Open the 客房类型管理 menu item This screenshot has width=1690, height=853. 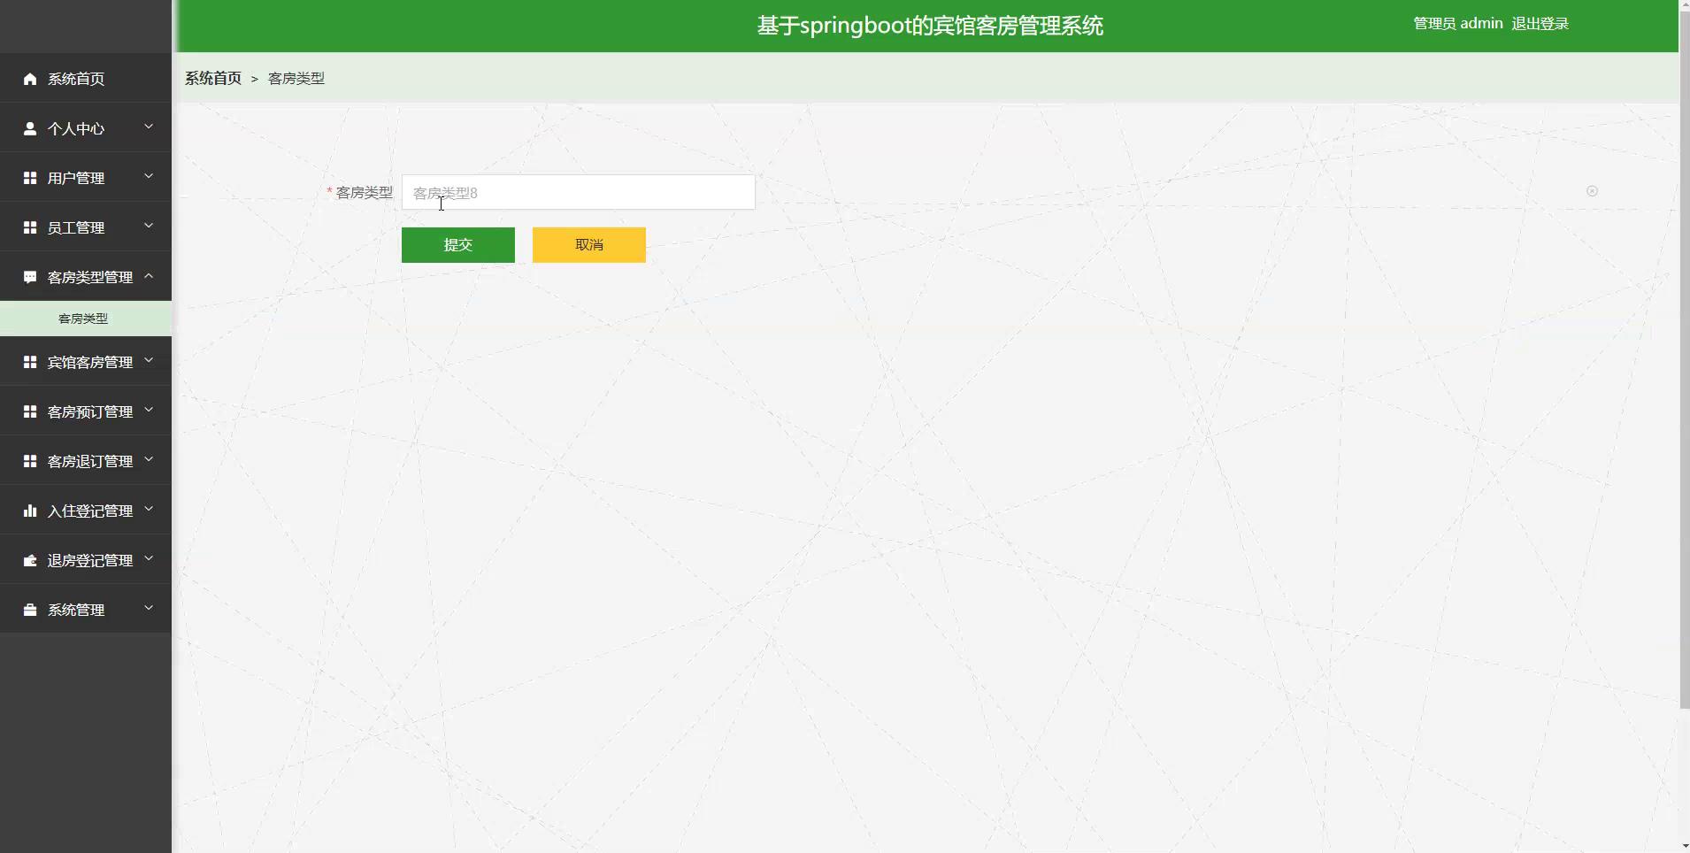click(x=86, y=277)
